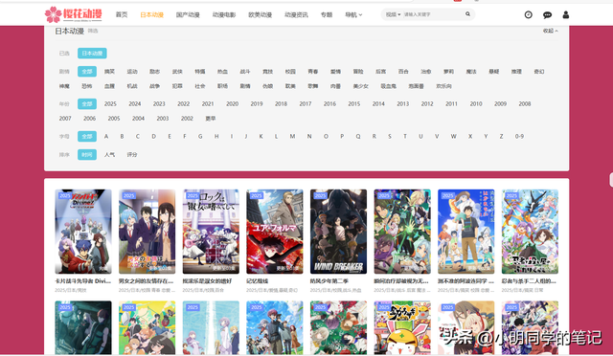Open the 卡片战斗先导者 Divinez poster thumbnail
Screen dimensions: 613x356
pyautogui.click(x=83, y=232)
